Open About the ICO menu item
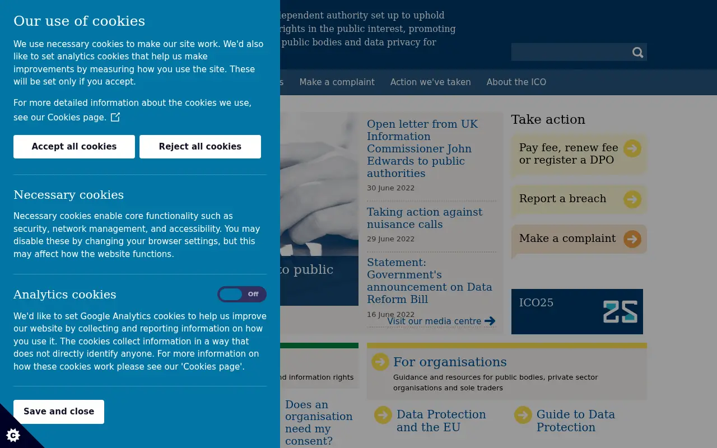Viewport: 717px width, 448px height. (x=516, y=82)
